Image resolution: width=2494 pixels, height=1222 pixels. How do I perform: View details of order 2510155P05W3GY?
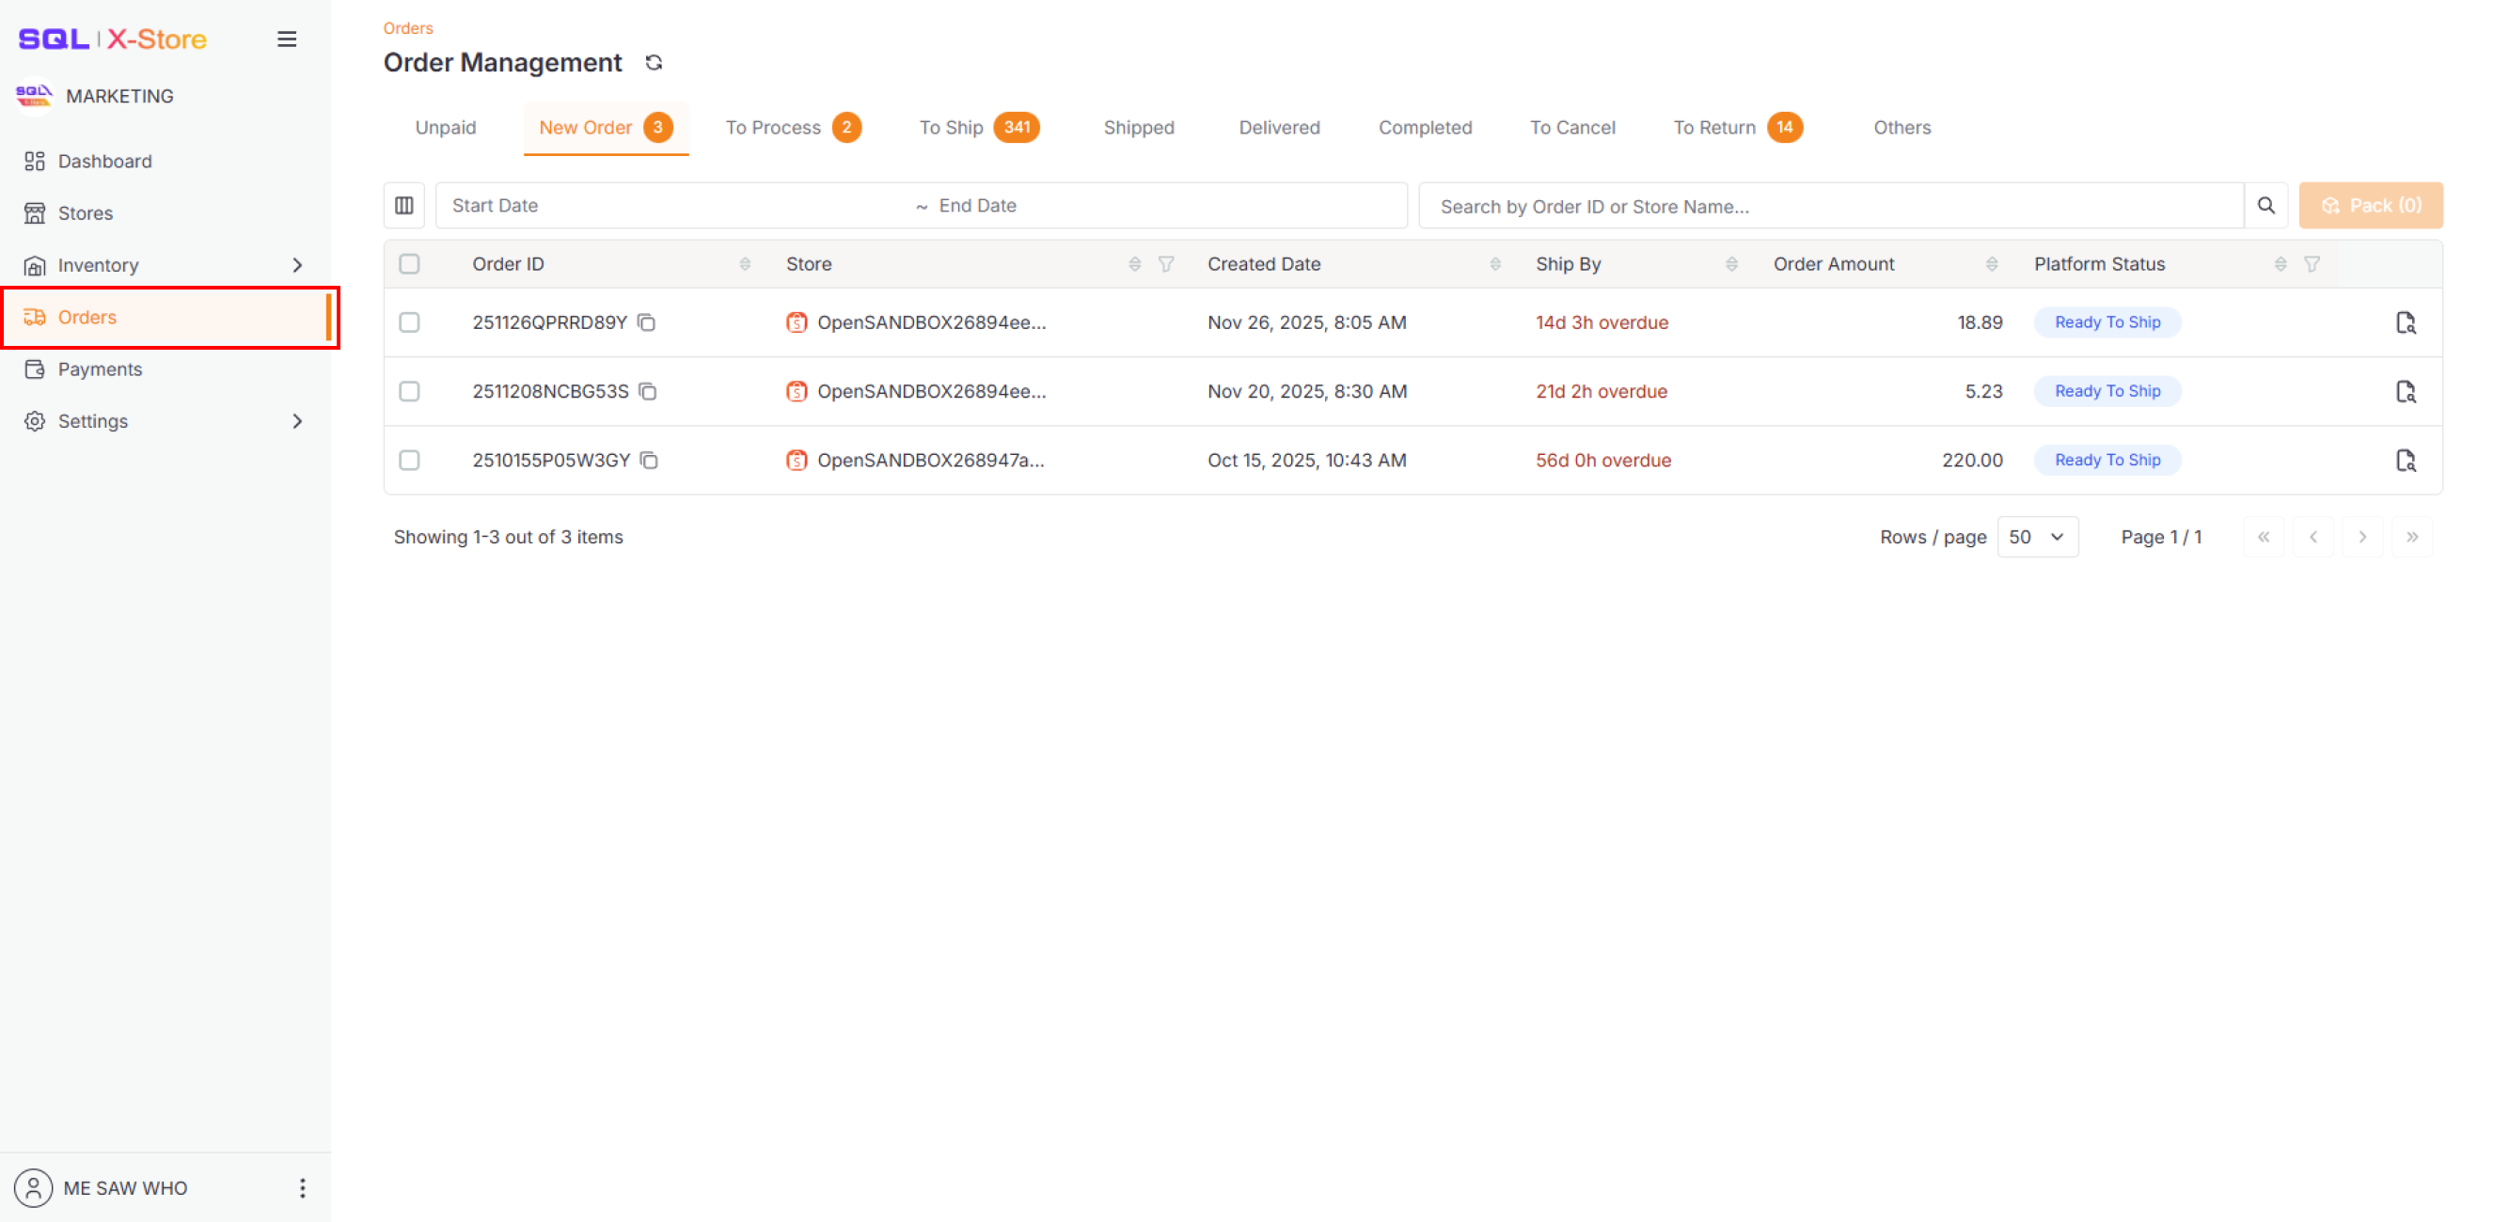point(2406,461)
